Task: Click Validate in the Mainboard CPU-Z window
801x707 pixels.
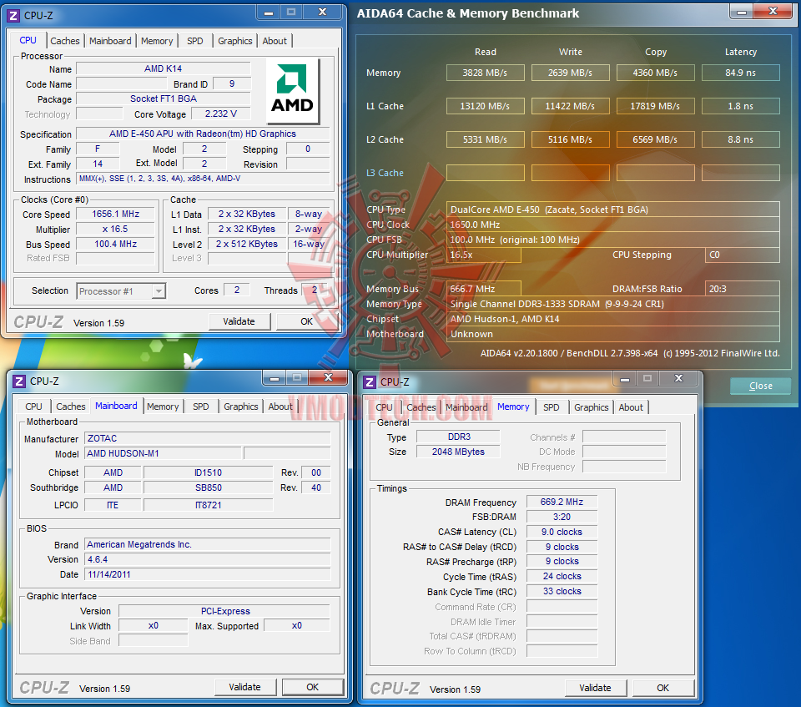Action: pyautogui.click(x=245, y=687)
